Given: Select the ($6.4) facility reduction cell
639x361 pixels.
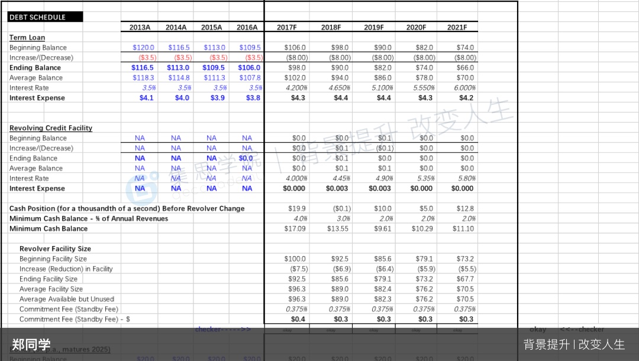Looking at the screenshot, I should coord(385,269).
